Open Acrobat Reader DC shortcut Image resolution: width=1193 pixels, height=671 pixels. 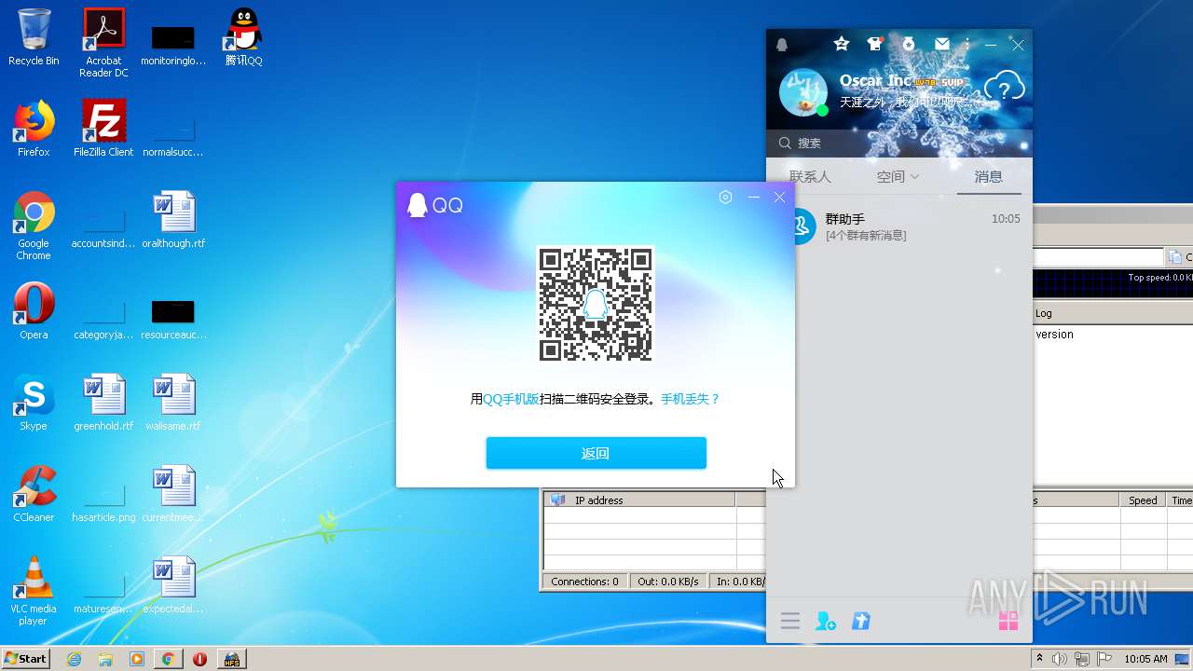tap(103, 43)
